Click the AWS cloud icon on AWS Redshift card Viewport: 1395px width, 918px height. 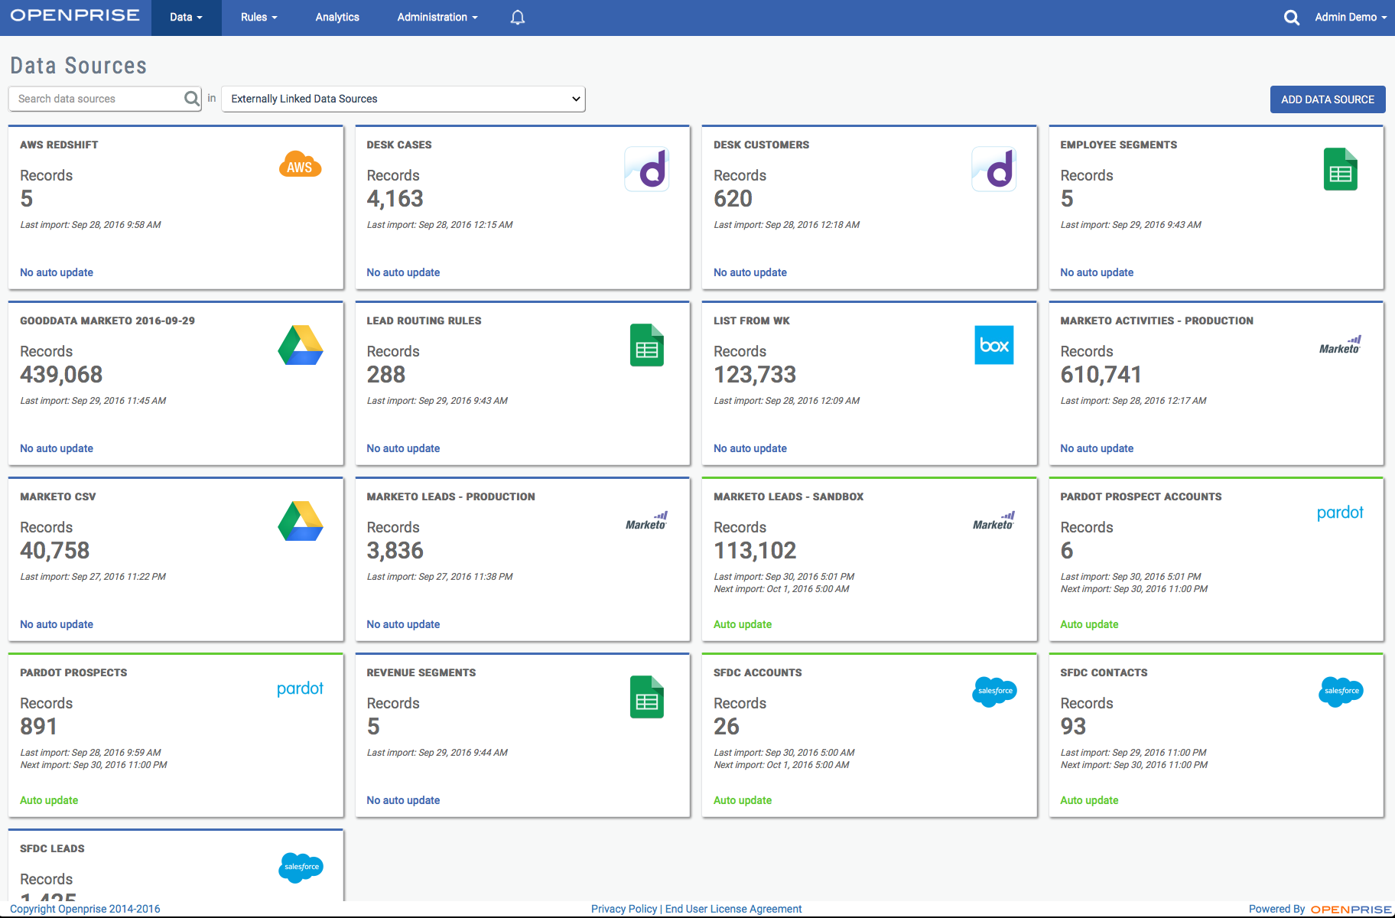(300, 164)
